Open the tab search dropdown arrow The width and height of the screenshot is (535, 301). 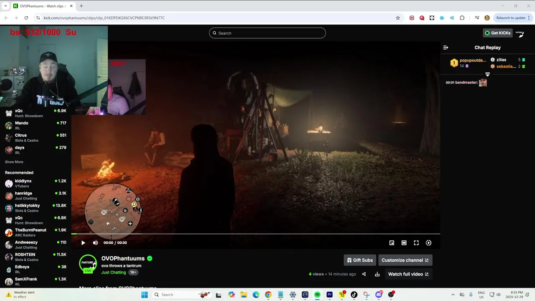pyautogui.click(x=5, y=6)
